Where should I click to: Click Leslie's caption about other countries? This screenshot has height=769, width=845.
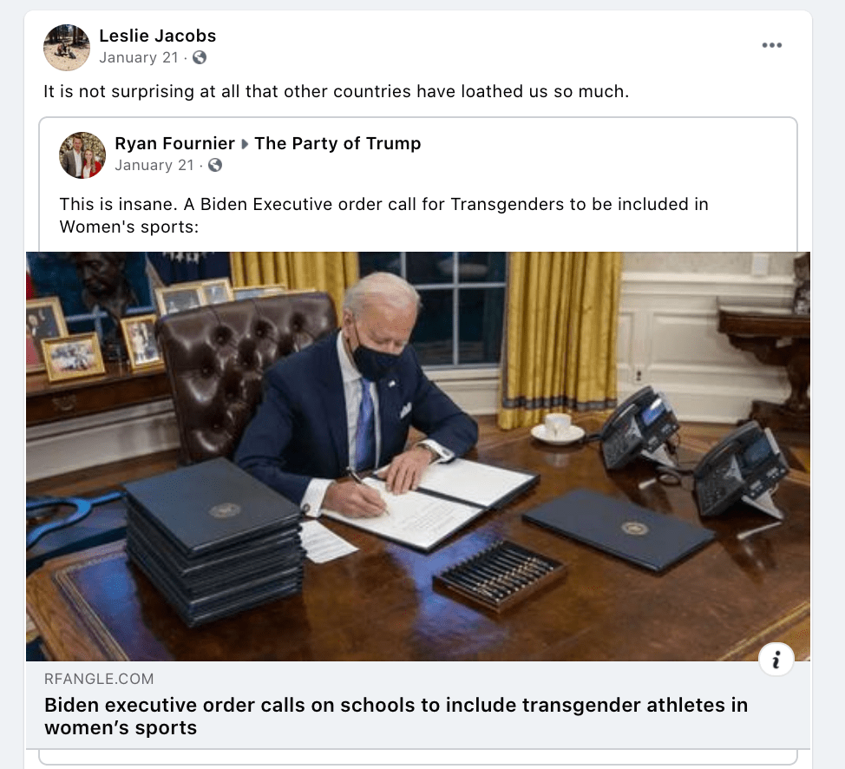pyautogui.click(x=337, y=91)
